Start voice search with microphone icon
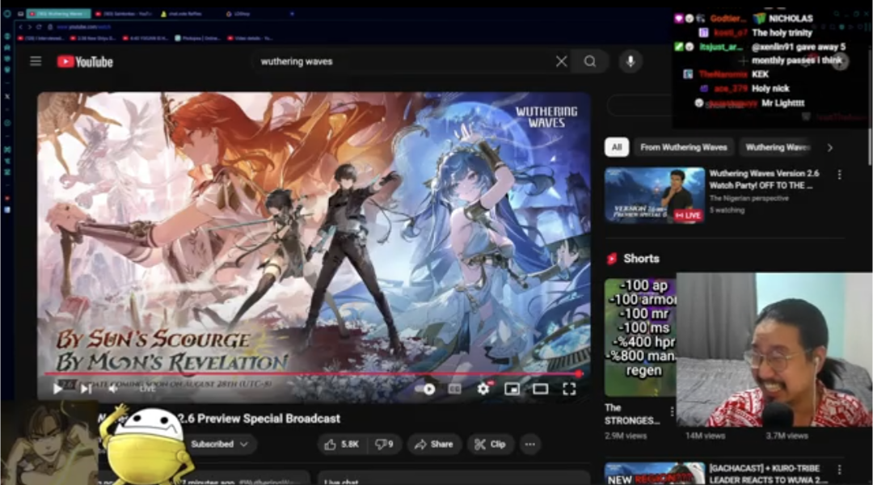This screenshot has width=873, height=485. click(630, 61)
